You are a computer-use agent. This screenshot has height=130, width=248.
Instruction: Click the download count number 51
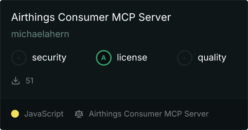tap(30, 81)
